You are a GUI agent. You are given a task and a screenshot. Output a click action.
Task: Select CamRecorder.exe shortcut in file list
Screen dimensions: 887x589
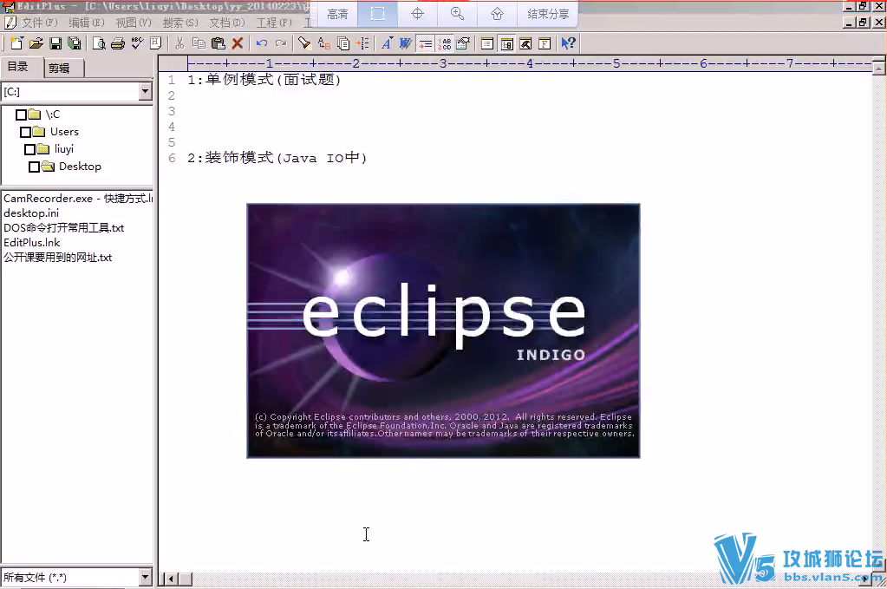point(77,199)
